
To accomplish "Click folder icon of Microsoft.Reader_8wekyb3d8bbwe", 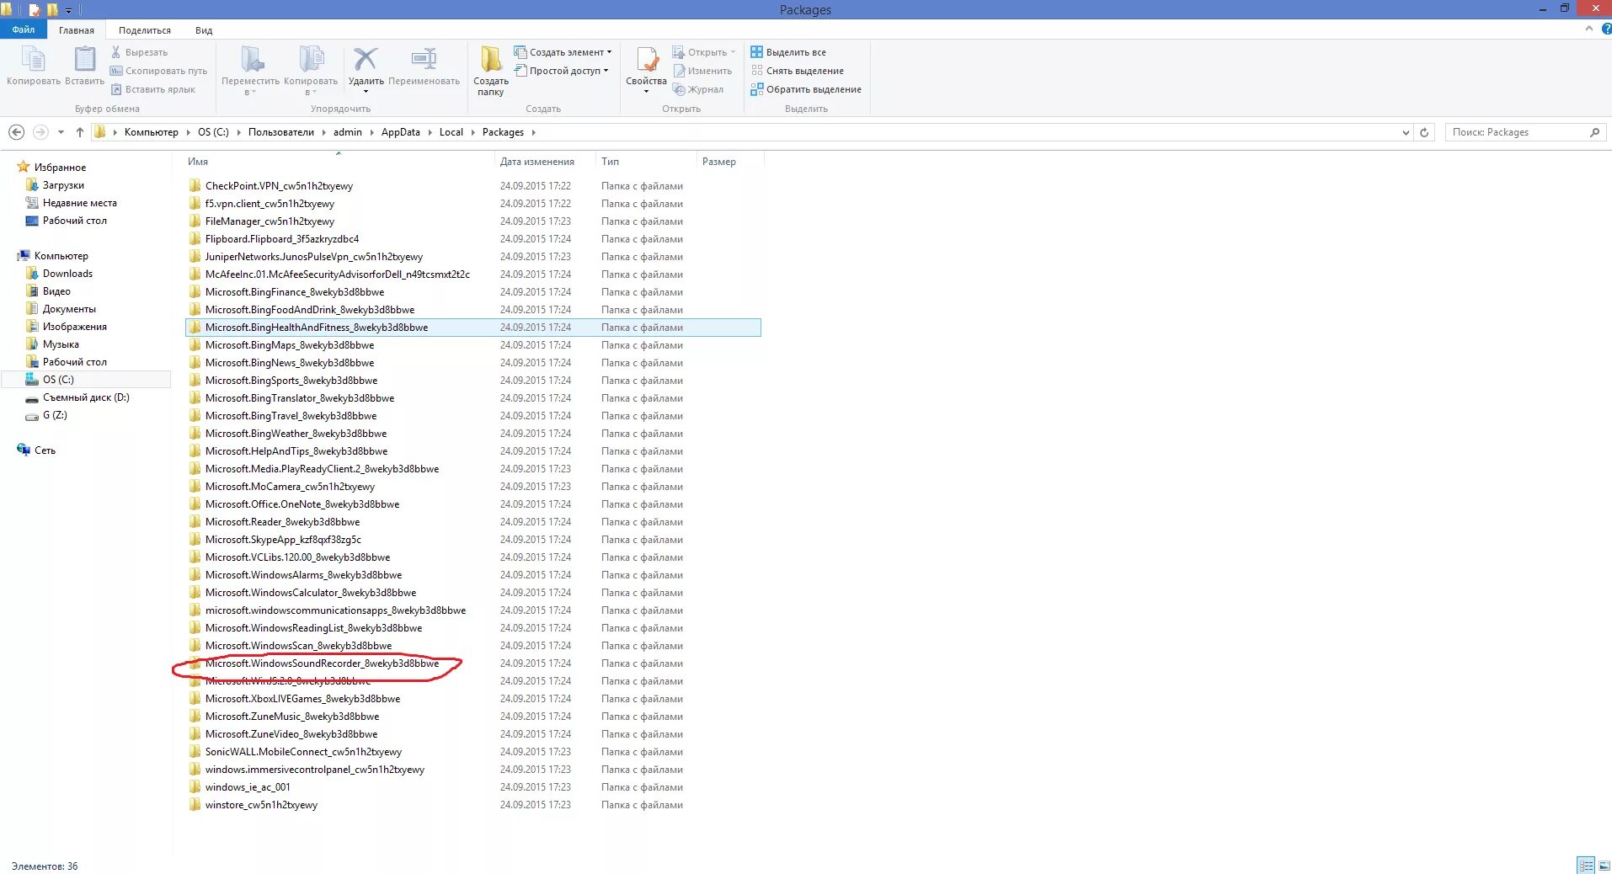I will [x=195, y=522].
